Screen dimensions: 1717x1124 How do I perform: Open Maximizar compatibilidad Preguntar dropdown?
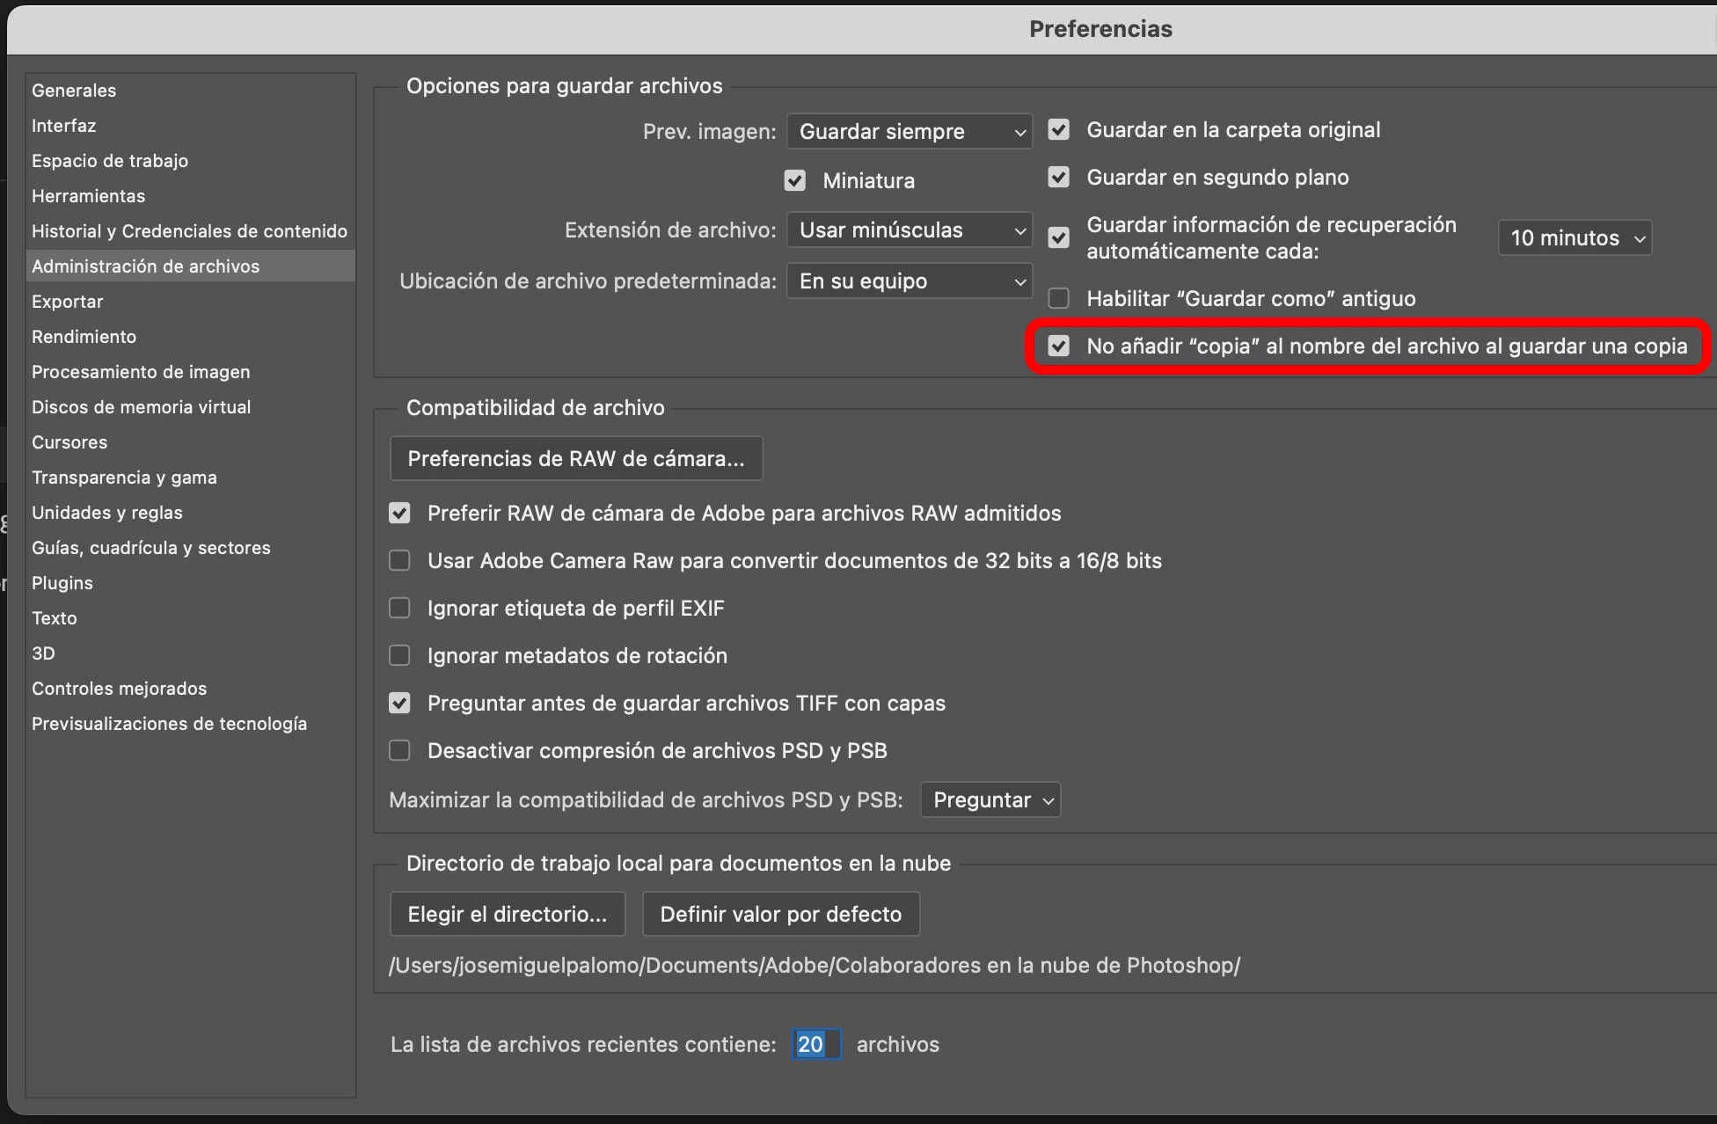pos(990,800)
